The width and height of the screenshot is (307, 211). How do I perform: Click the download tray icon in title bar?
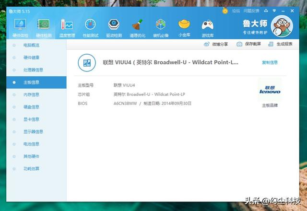coord(266,11)
